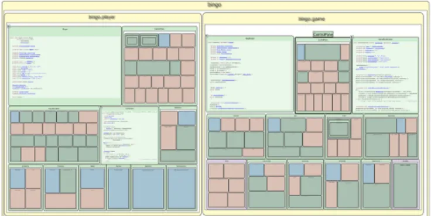The width and height of the screenshot is (431, 216).
Task: Select the green cell in bingo.game's far-right purple-bordered class
Action: tap(405, 186)
